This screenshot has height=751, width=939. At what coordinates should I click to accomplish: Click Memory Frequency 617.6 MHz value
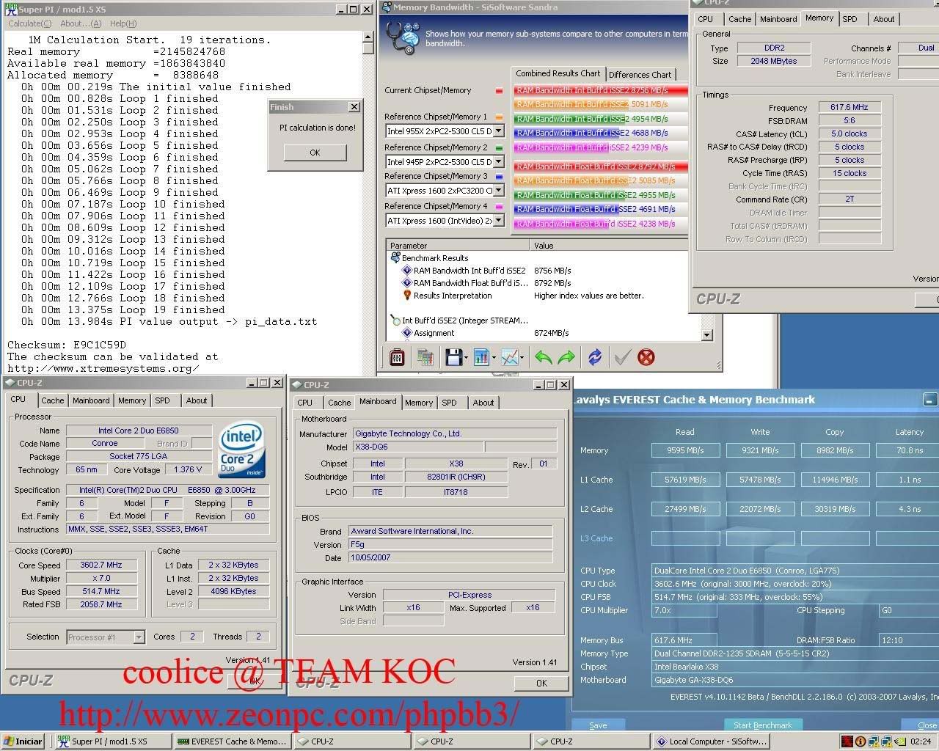pos(850,107)
